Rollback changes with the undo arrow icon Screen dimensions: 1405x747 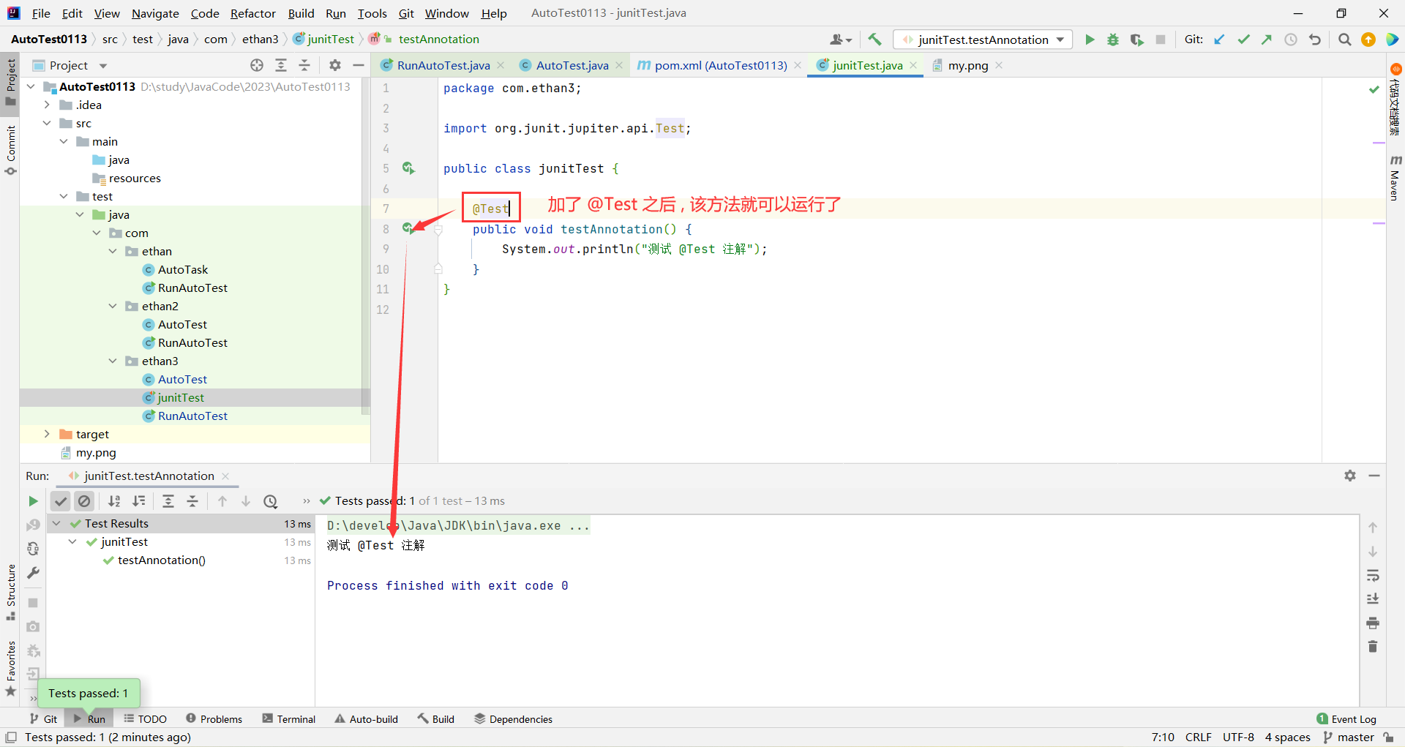point(1315,40)
